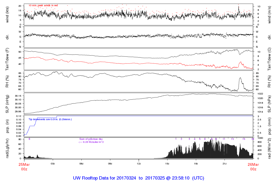277x189 pixels.
Task: Click the 'Tair/Tdew (F)' left axis label
Action: coord(7,59)
